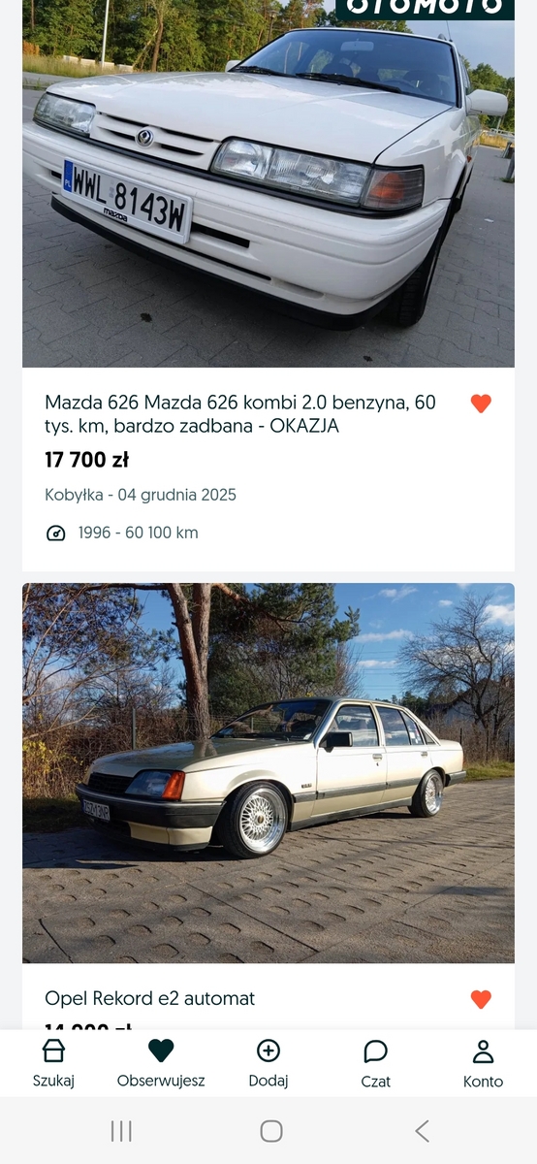Screen dimensions: 537x1164
Task: Tap Android home navigation button
Action: click(271, 1131)
